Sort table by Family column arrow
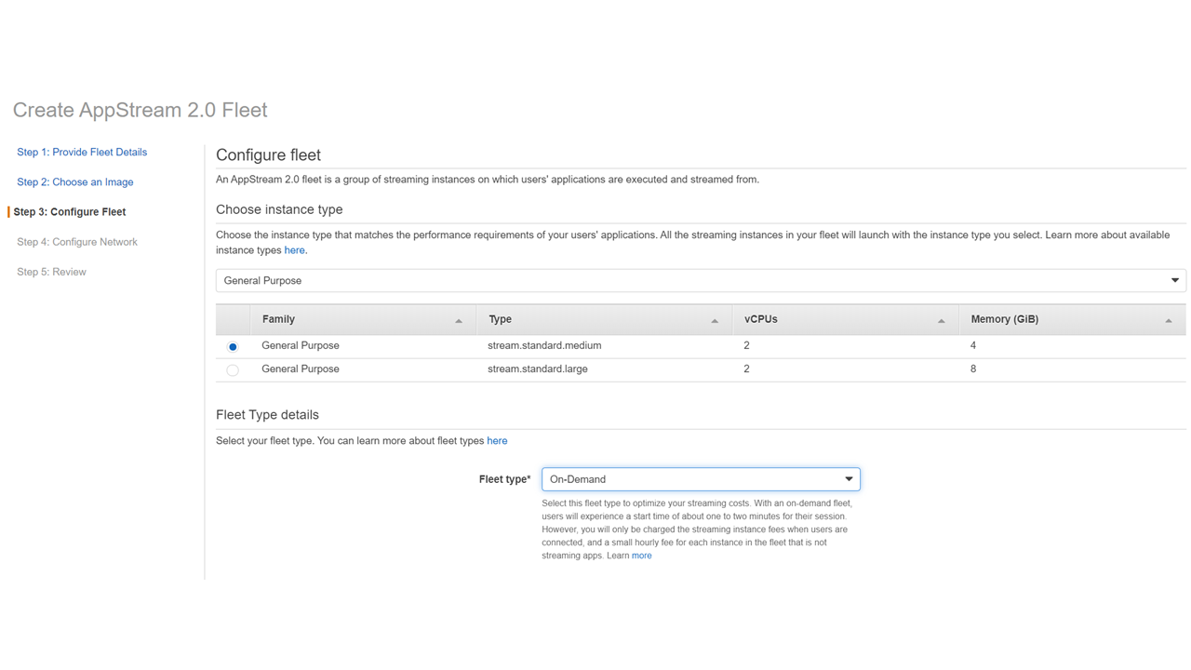The image size is (1191, 670). 459,321
